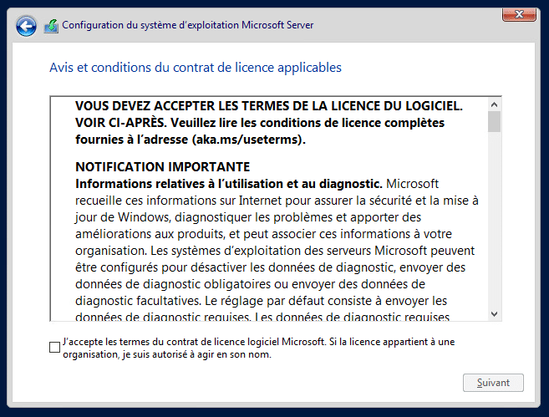Click the scrollbar up arrow

(x=494, y=104)
